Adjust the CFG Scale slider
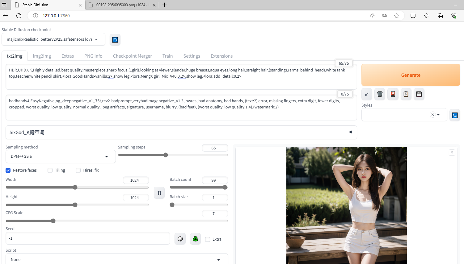The image size is (464, 264). coord(117,221)
